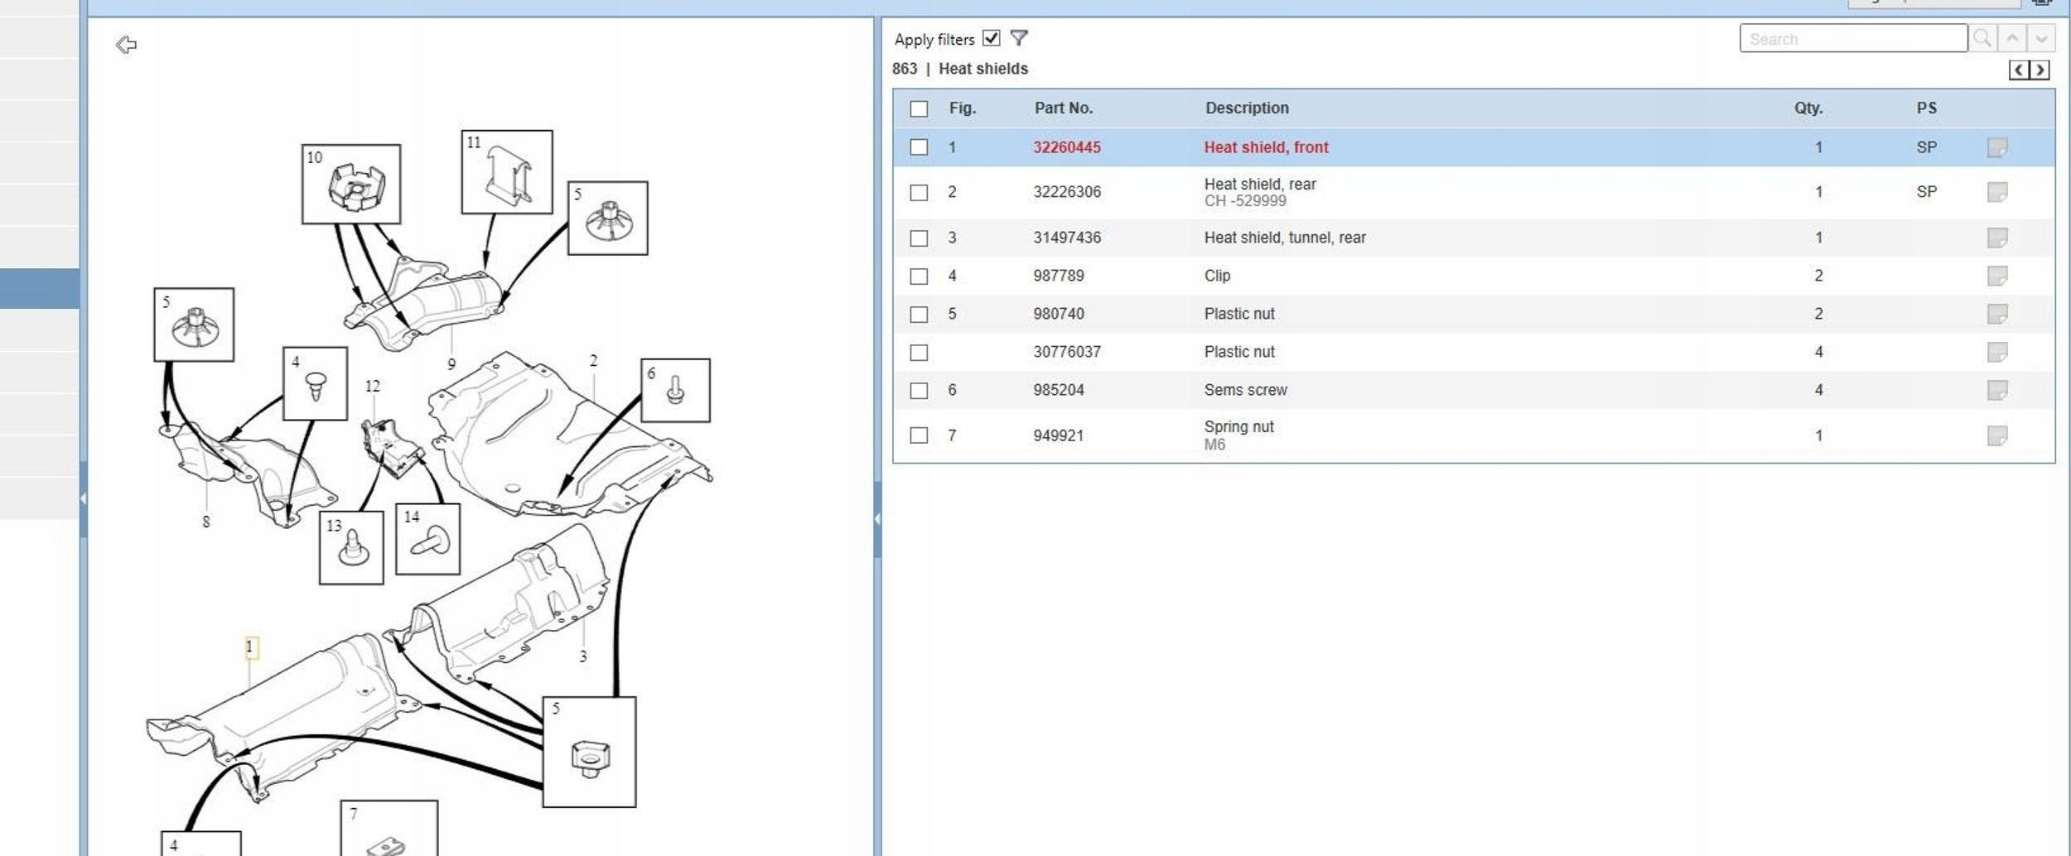Click figure label 9 in the diagram

(x=451, y=364)
